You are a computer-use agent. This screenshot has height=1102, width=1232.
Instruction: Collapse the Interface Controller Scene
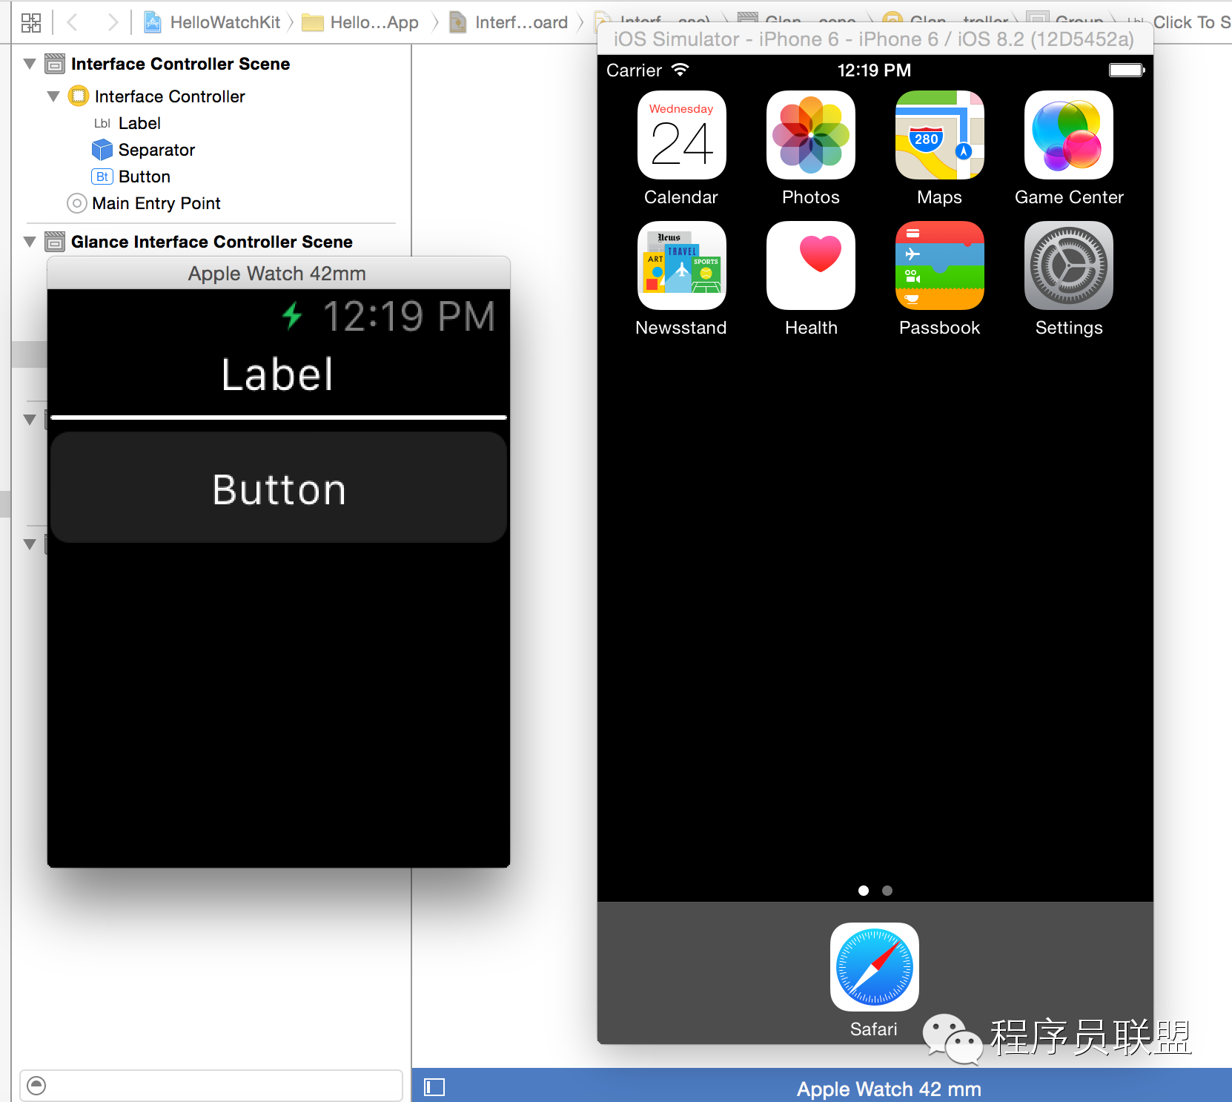point(30,64)
